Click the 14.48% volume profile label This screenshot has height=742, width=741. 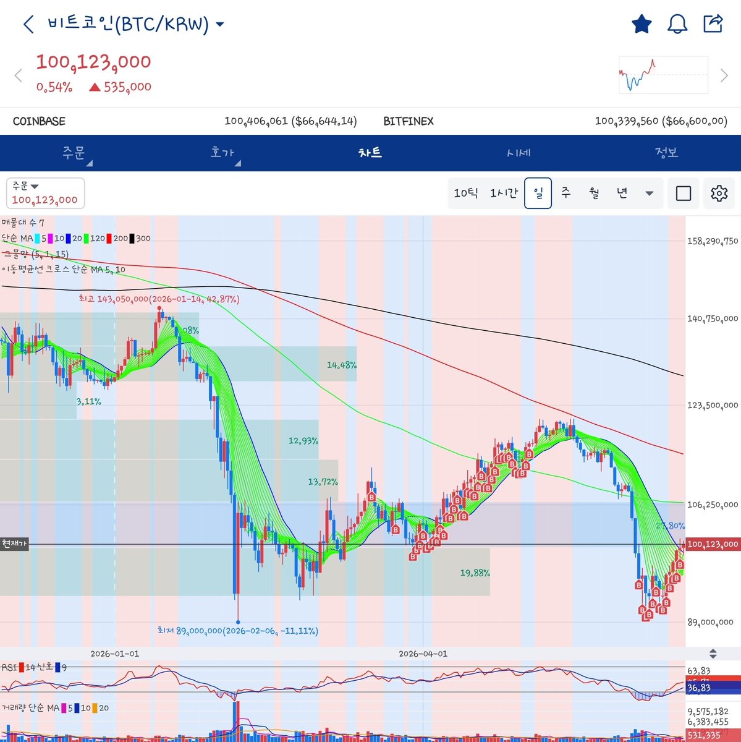point(342,365)
